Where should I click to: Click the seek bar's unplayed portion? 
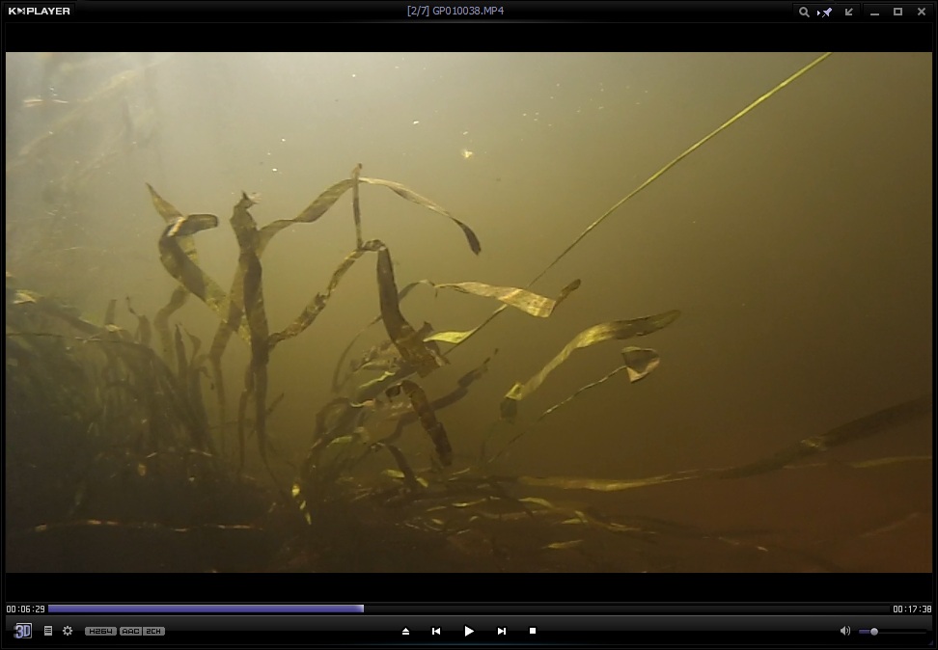click(625, 609)
